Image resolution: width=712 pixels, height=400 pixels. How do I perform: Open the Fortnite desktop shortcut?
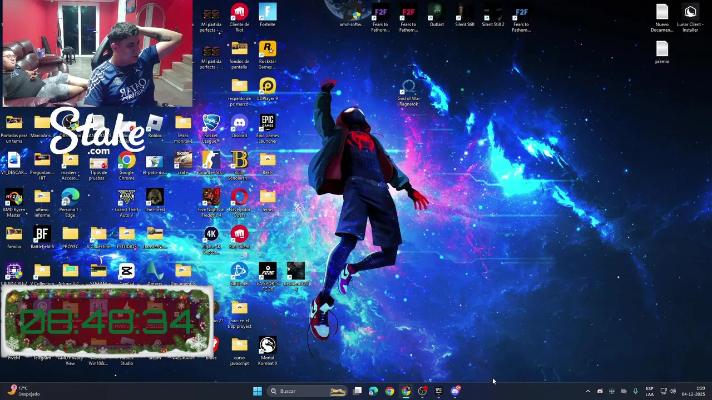(268, 16)
